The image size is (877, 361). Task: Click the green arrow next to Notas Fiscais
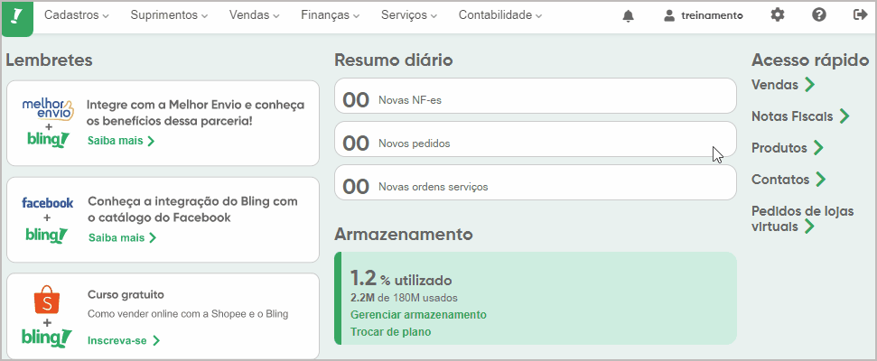click(844, 116)
